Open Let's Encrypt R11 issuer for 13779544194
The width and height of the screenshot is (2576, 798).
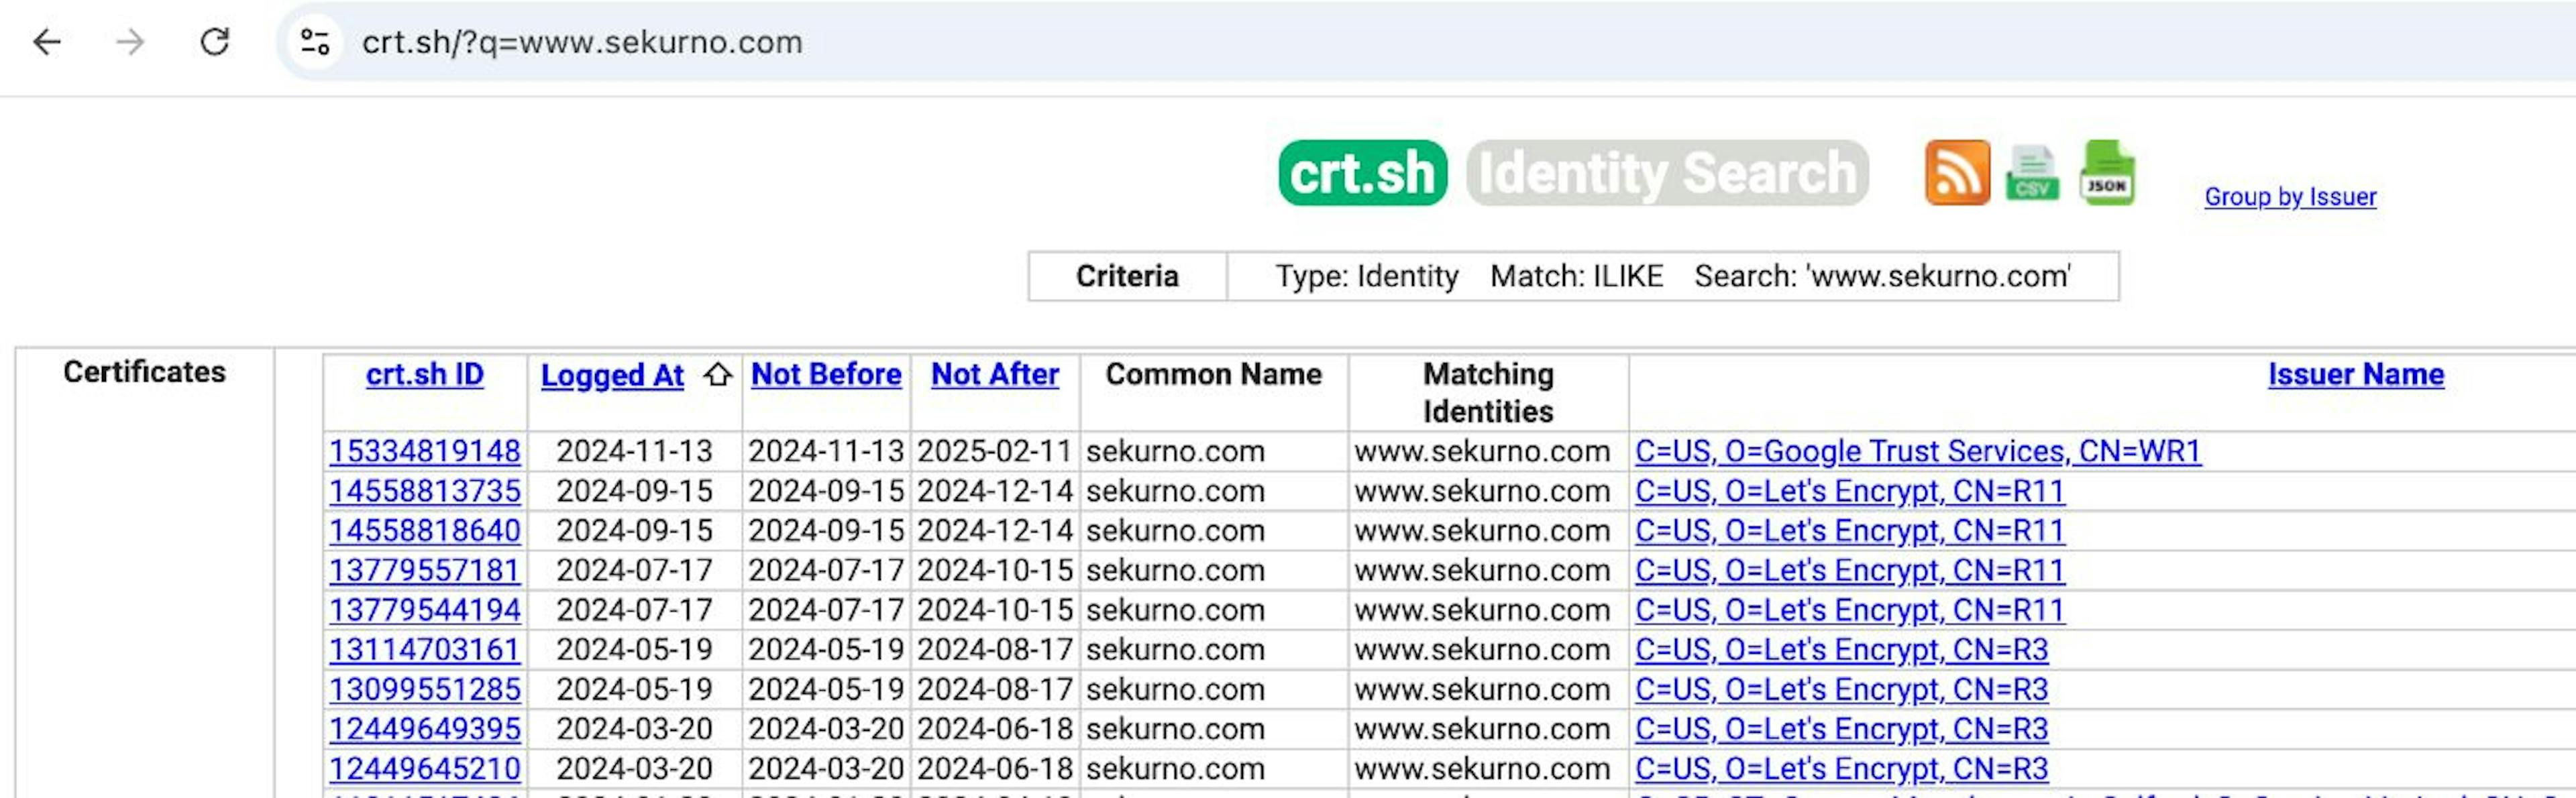pos(1850,610)
